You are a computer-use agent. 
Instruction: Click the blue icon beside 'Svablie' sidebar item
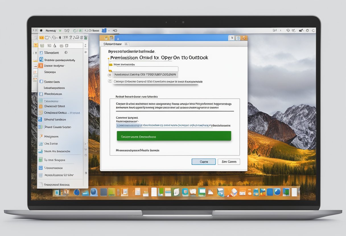pos(41,60)
